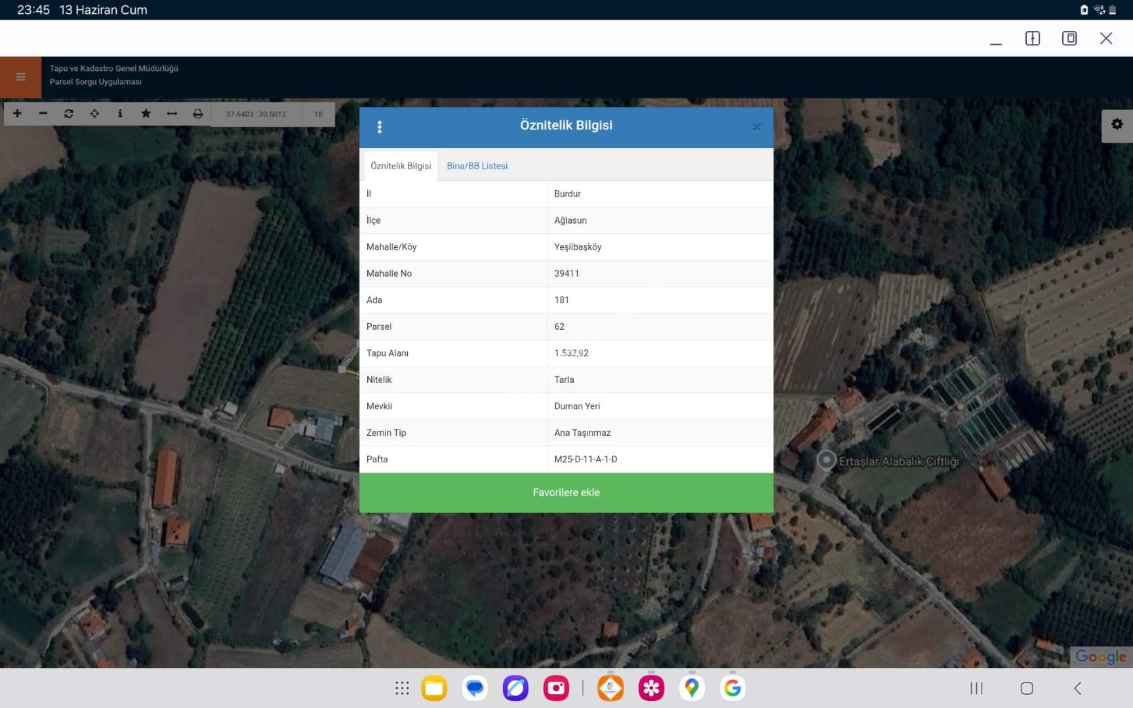Select the Öznitelik Bilgisi tab
Screen dimensions: 1133x708
pos(401,166)
